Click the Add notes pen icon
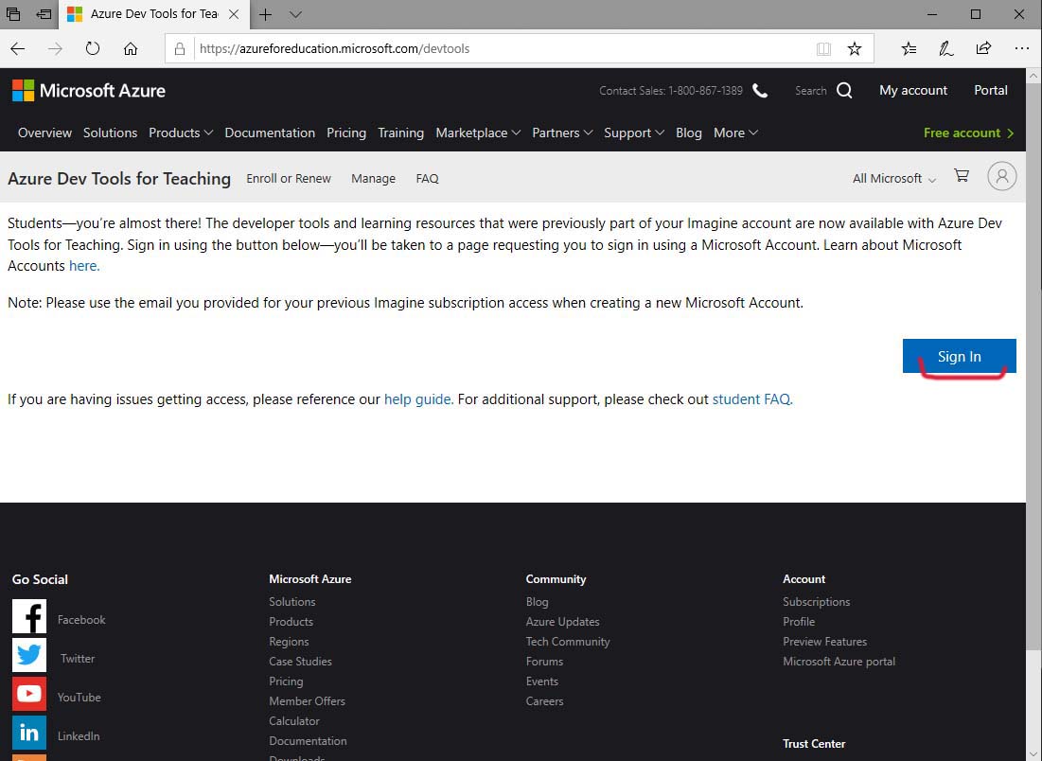Screen dimensions: 1042x761 945,48
